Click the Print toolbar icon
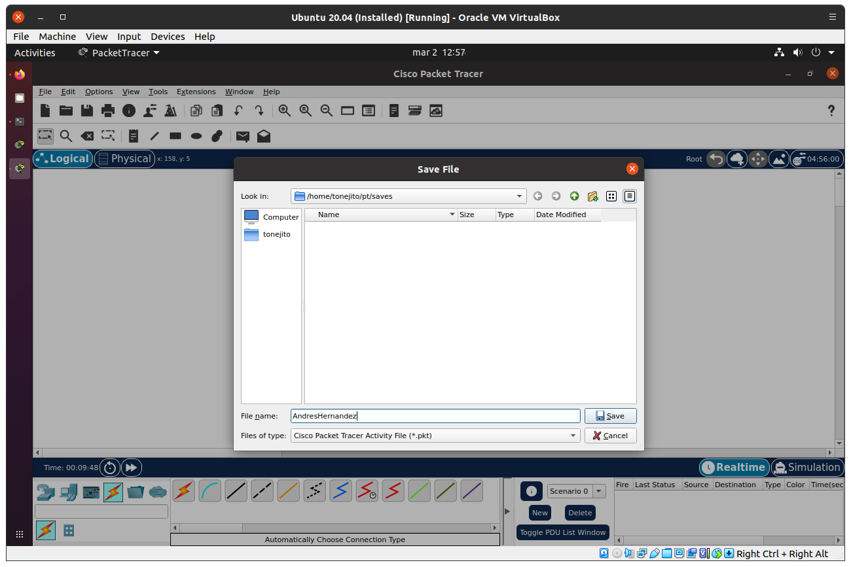The width and height of the screenshot is (851, 567). 108,111
